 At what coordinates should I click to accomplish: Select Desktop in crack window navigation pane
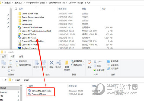coord(4,92)
